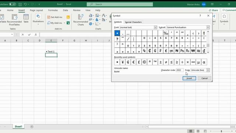Open Recommended PivotTables icon
236x133 pixels.
[14, 20]
